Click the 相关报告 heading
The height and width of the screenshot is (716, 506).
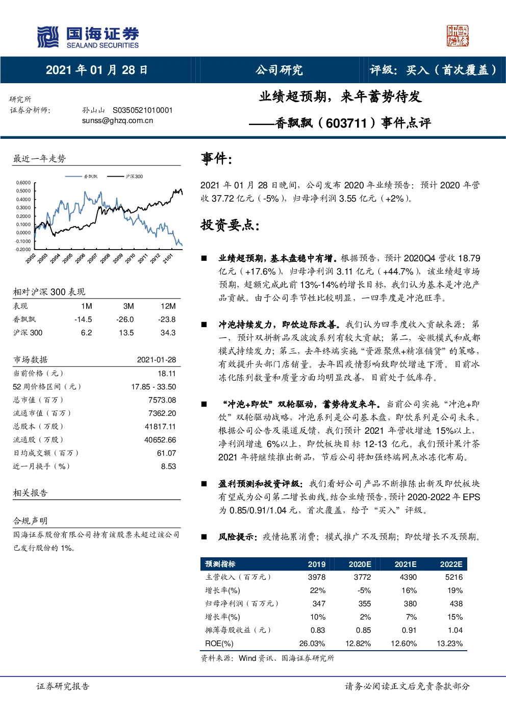tap(30, 493)
